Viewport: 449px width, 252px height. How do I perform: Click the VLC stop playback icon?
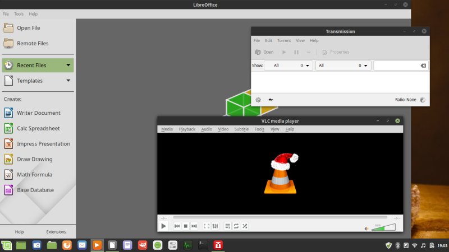[185, 226]
